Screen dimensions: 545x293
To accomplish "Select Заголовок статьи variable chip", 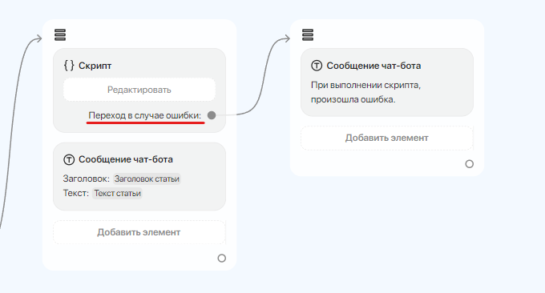I will tap(147, 179).
